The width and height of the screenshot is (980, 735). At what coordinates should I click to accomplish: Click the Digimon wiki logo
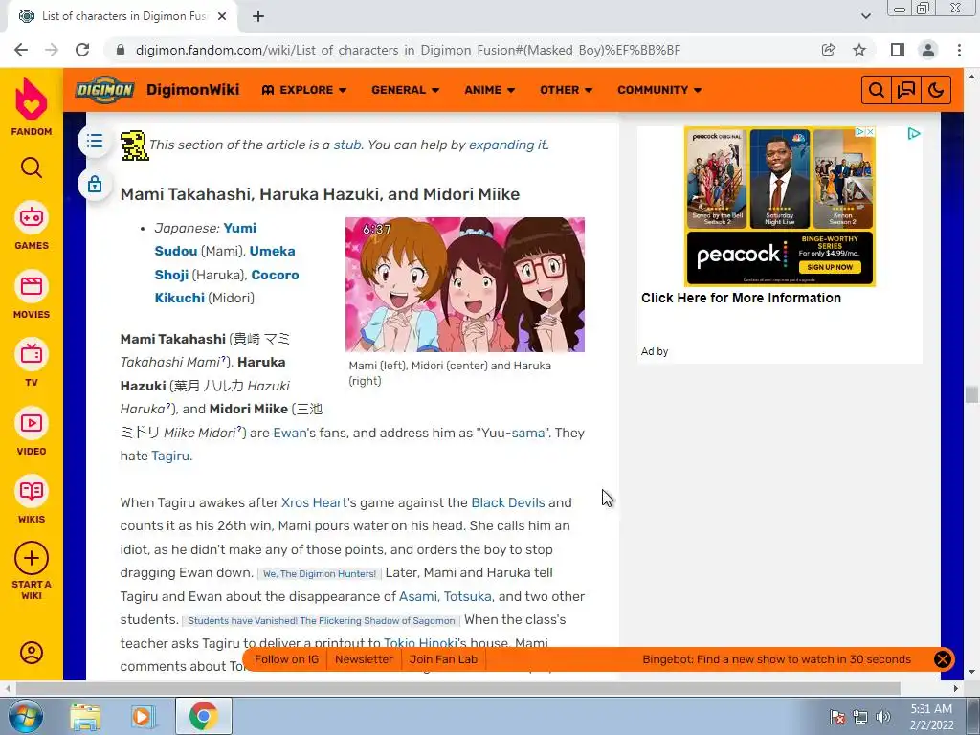click(105, 90)
